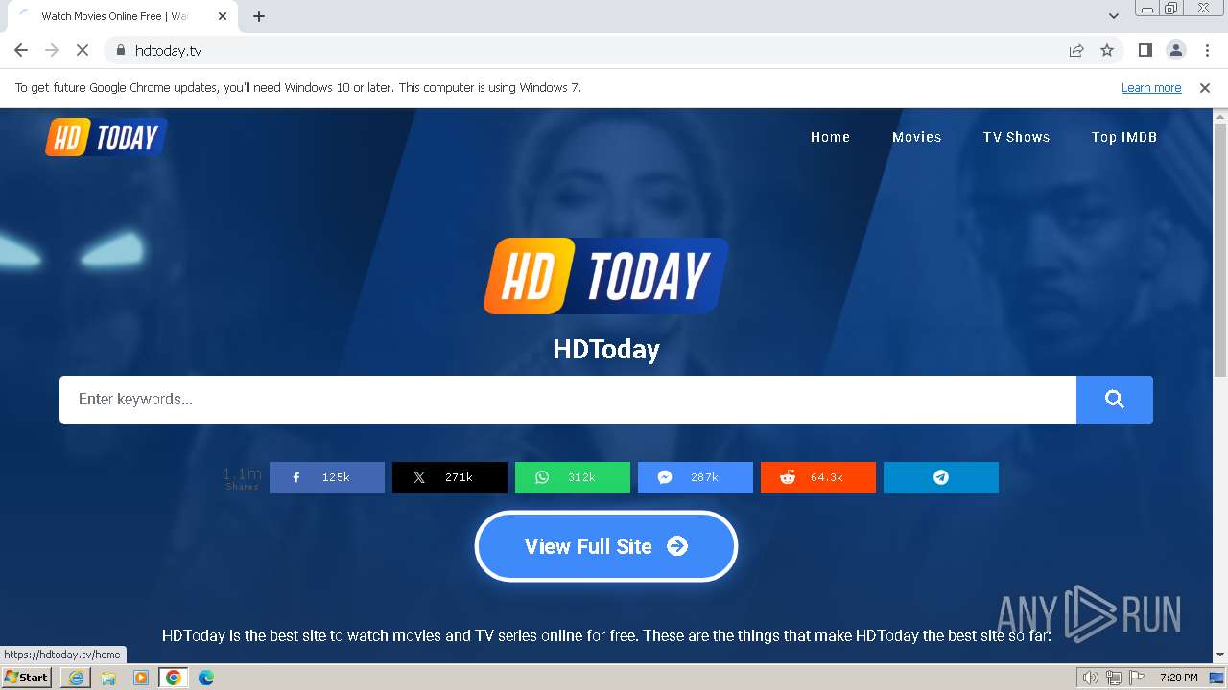Click the browser forward arrow
The width and height of the screenshot is (1228, 690).
(52, 50)
